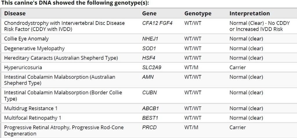The image size is (297, 138).
Task: Click the Carrier interpretation for Hyperuricosuria
Action: tap(238, 67)
